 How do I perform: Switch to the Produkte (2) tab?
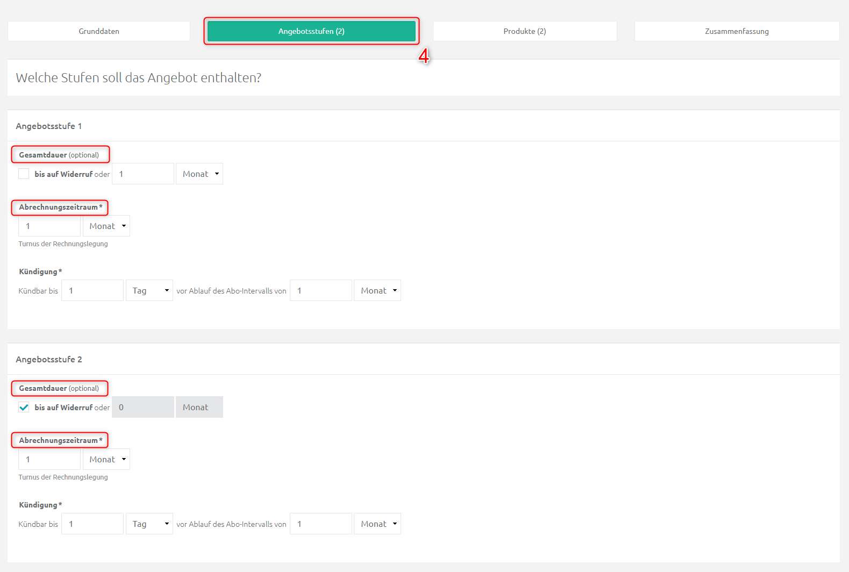[x=525, y=31]
